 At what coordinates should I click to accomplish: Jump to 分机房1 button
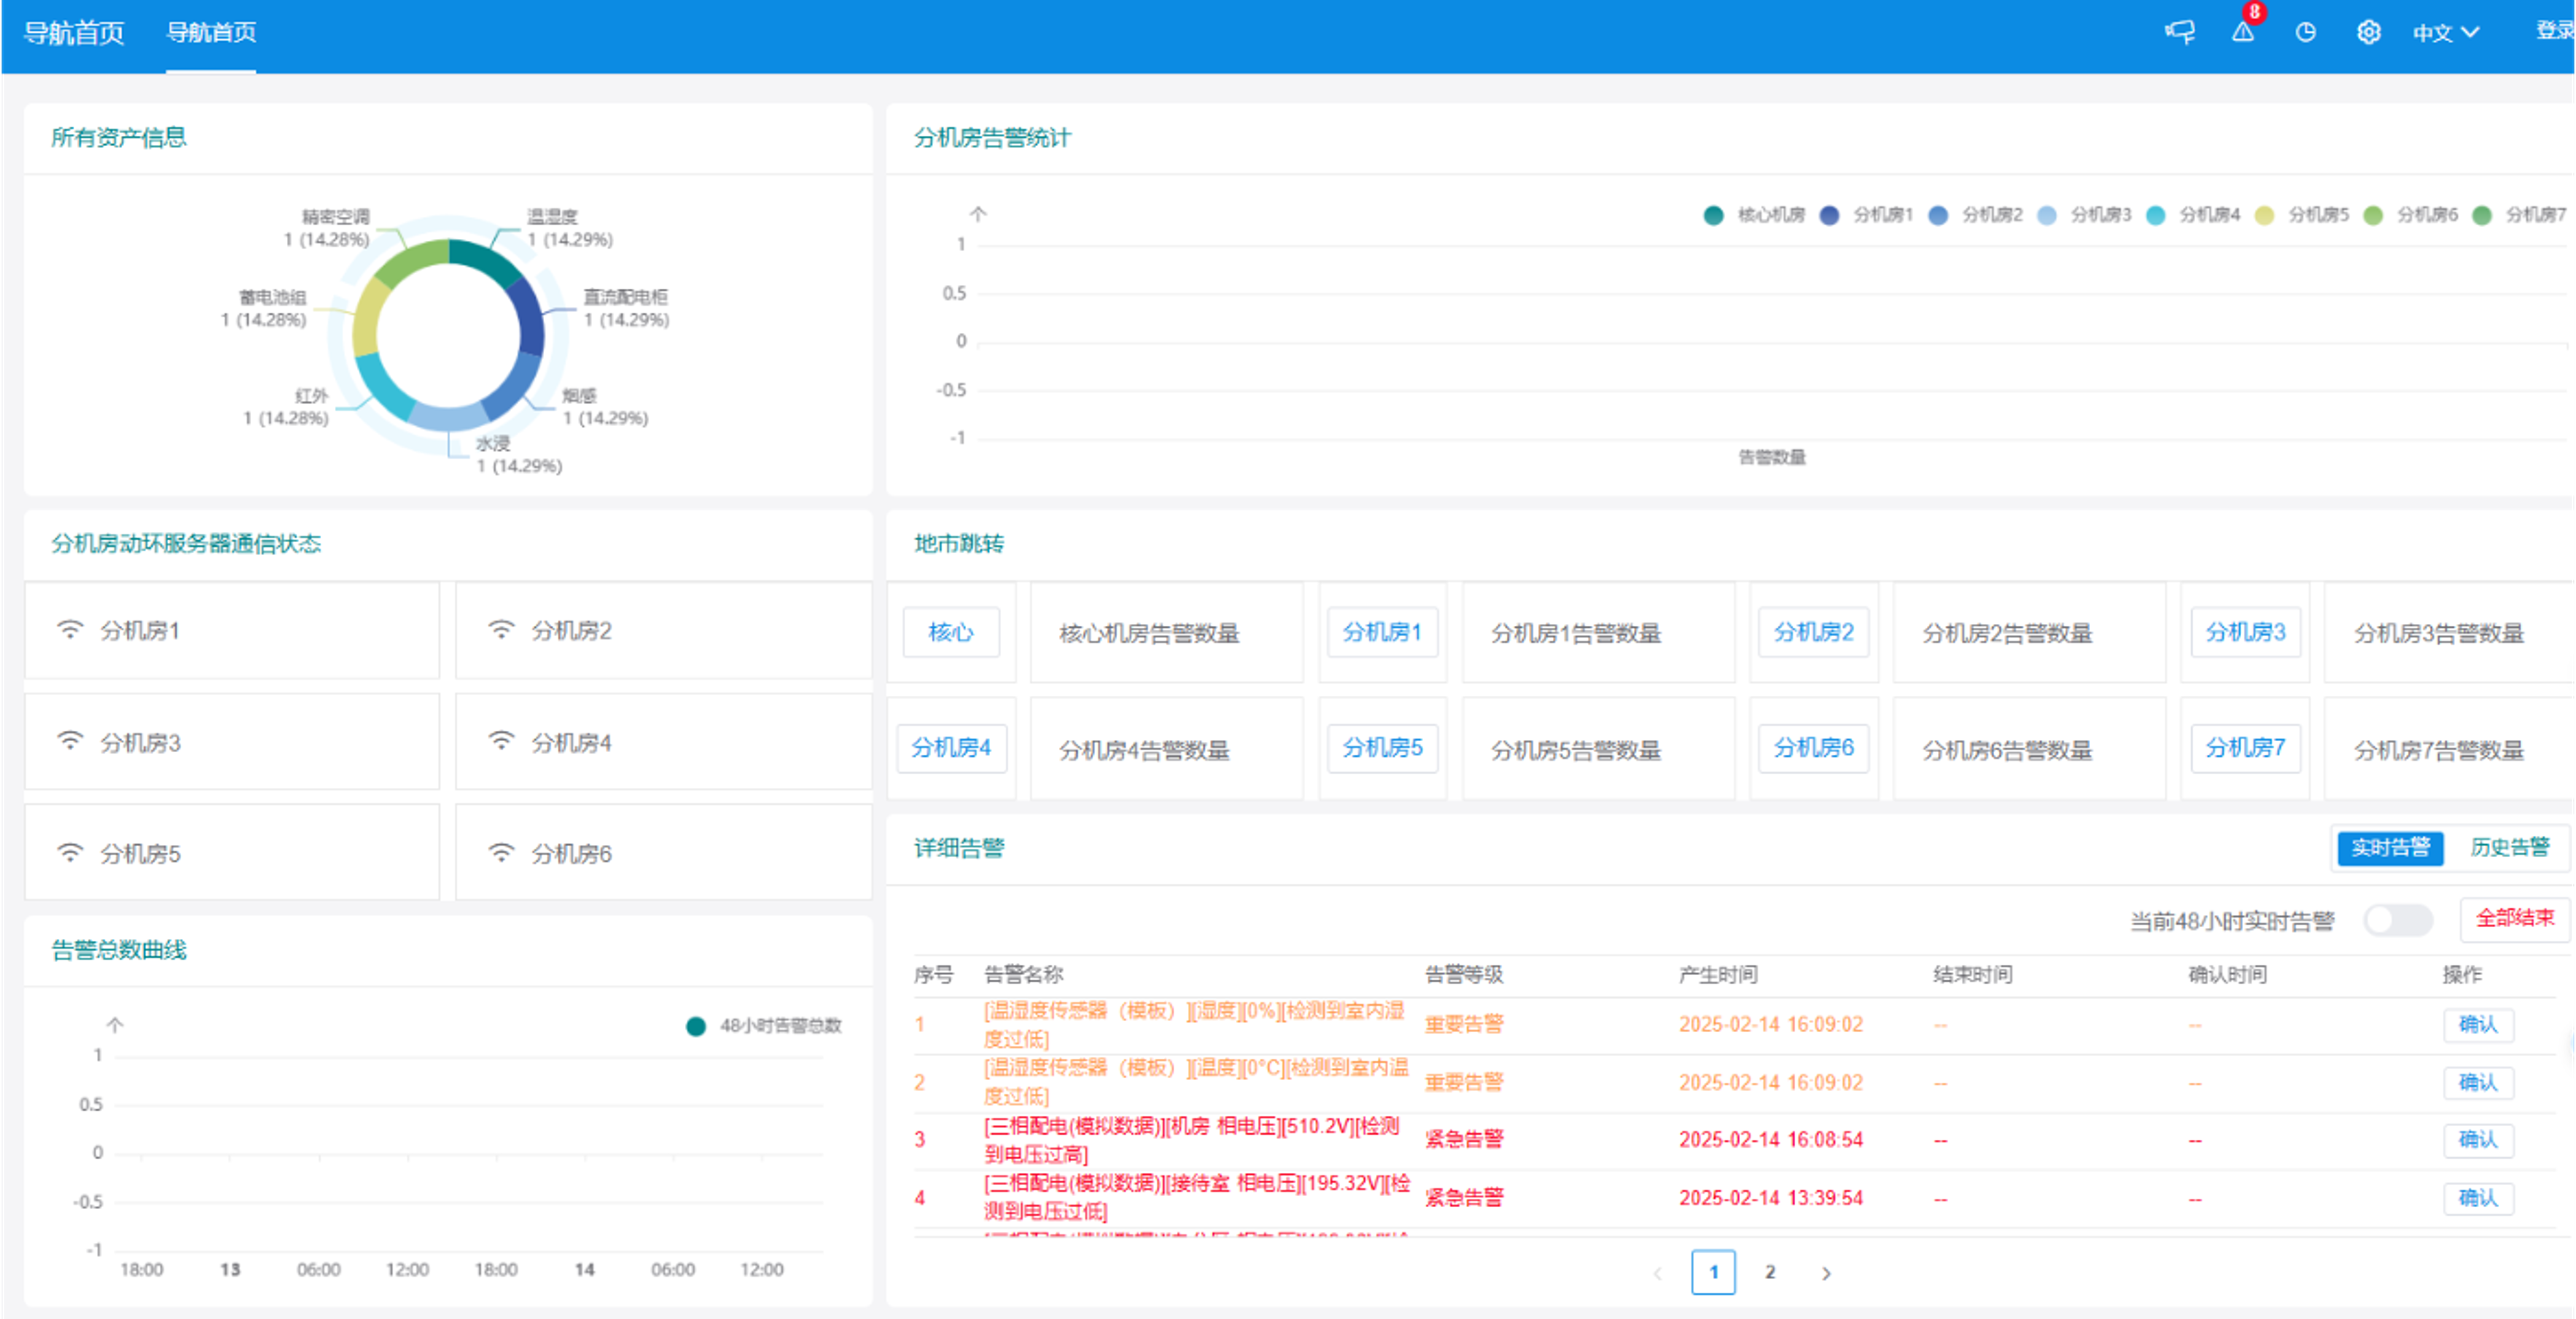coord(1382,632)
